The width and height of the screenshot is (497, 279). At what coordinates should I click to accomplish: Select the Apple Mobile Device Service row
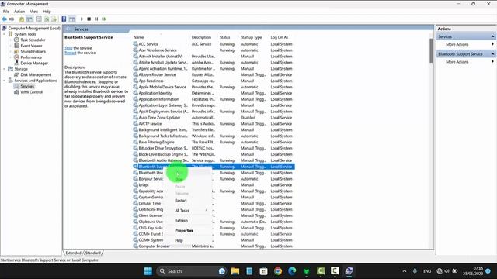point(214,87)
